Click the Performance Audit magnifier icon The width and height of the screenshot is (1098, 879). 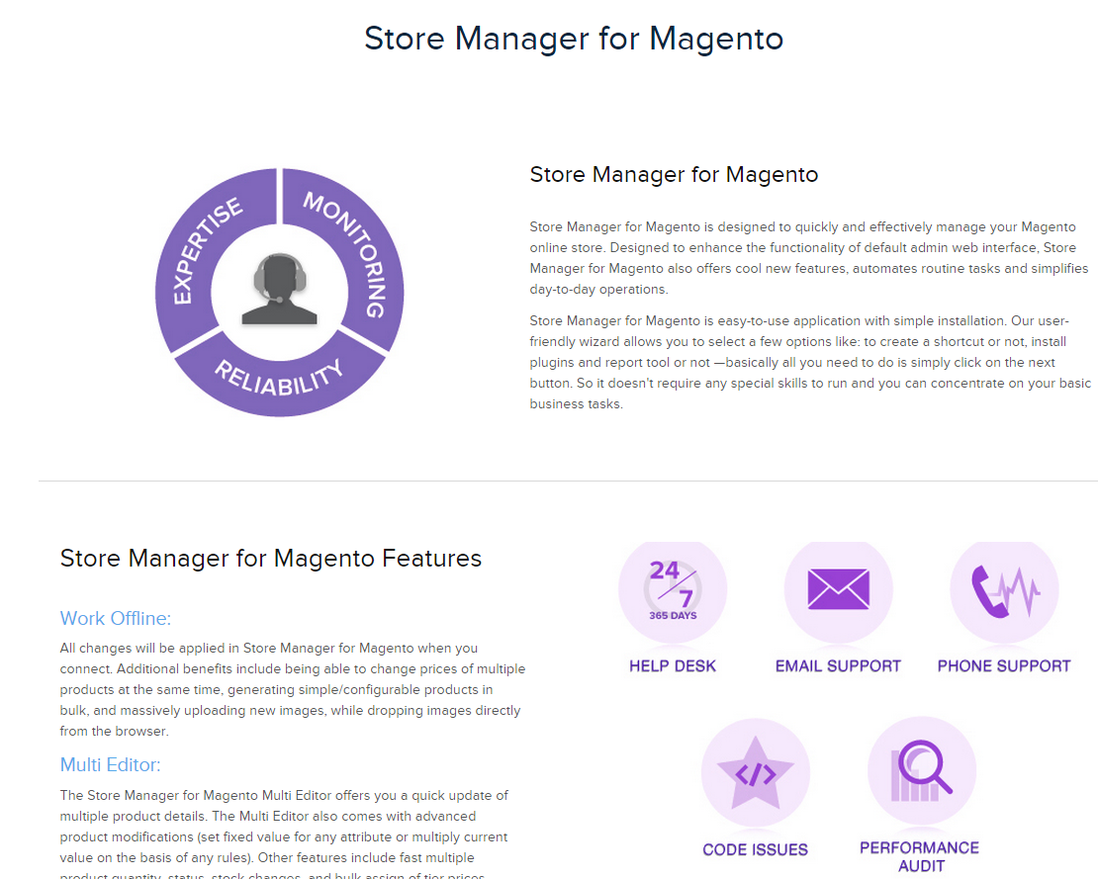click(922, 771)
